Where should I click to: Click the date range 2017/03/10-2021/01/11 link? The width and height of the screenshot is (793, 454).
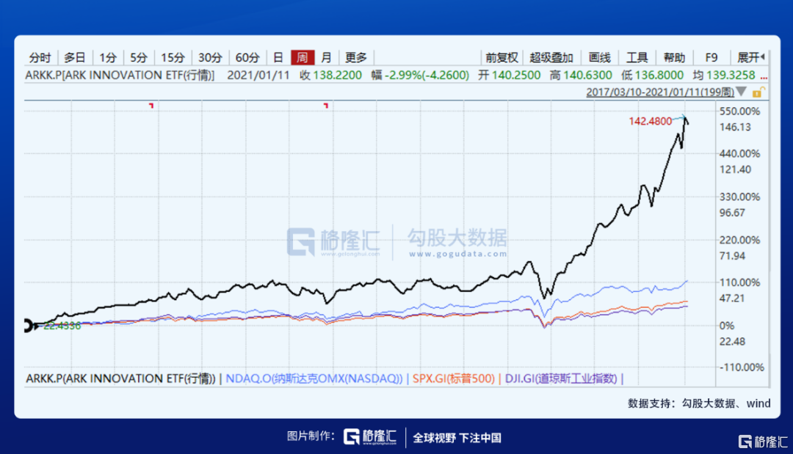[x=660, y=92]
